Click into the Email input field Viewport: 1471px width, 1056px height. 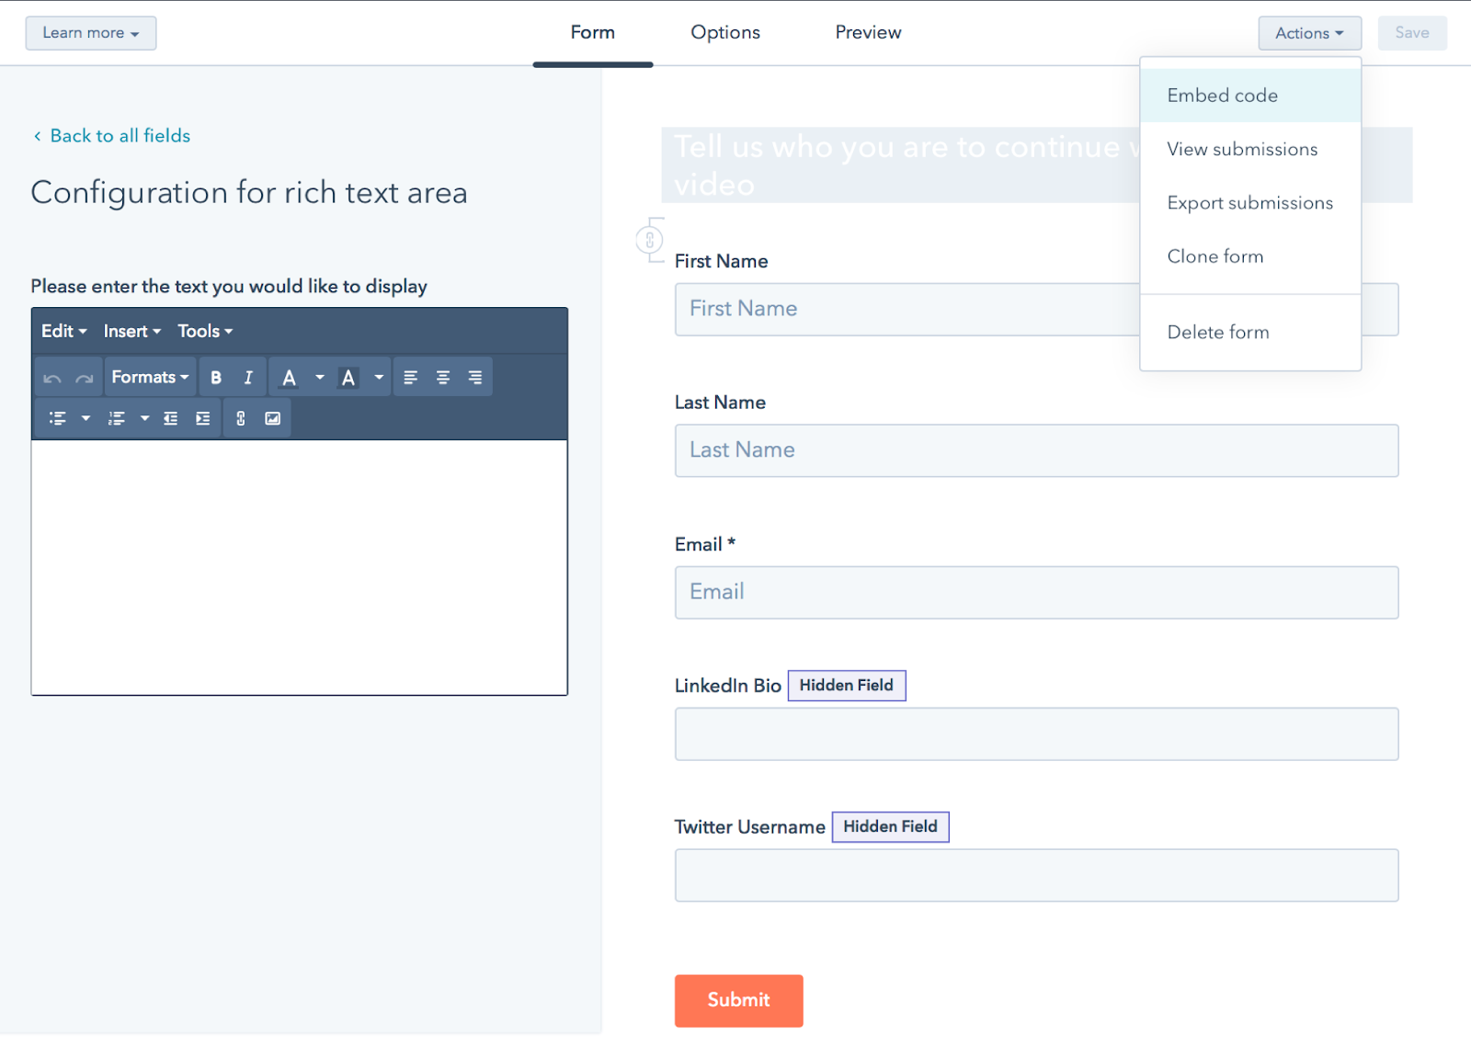pos(1036,593)
